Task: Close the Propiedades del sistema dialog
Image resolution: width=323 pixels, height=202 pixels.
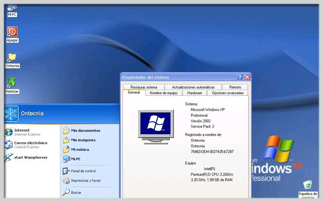Action: coord(247,77)
